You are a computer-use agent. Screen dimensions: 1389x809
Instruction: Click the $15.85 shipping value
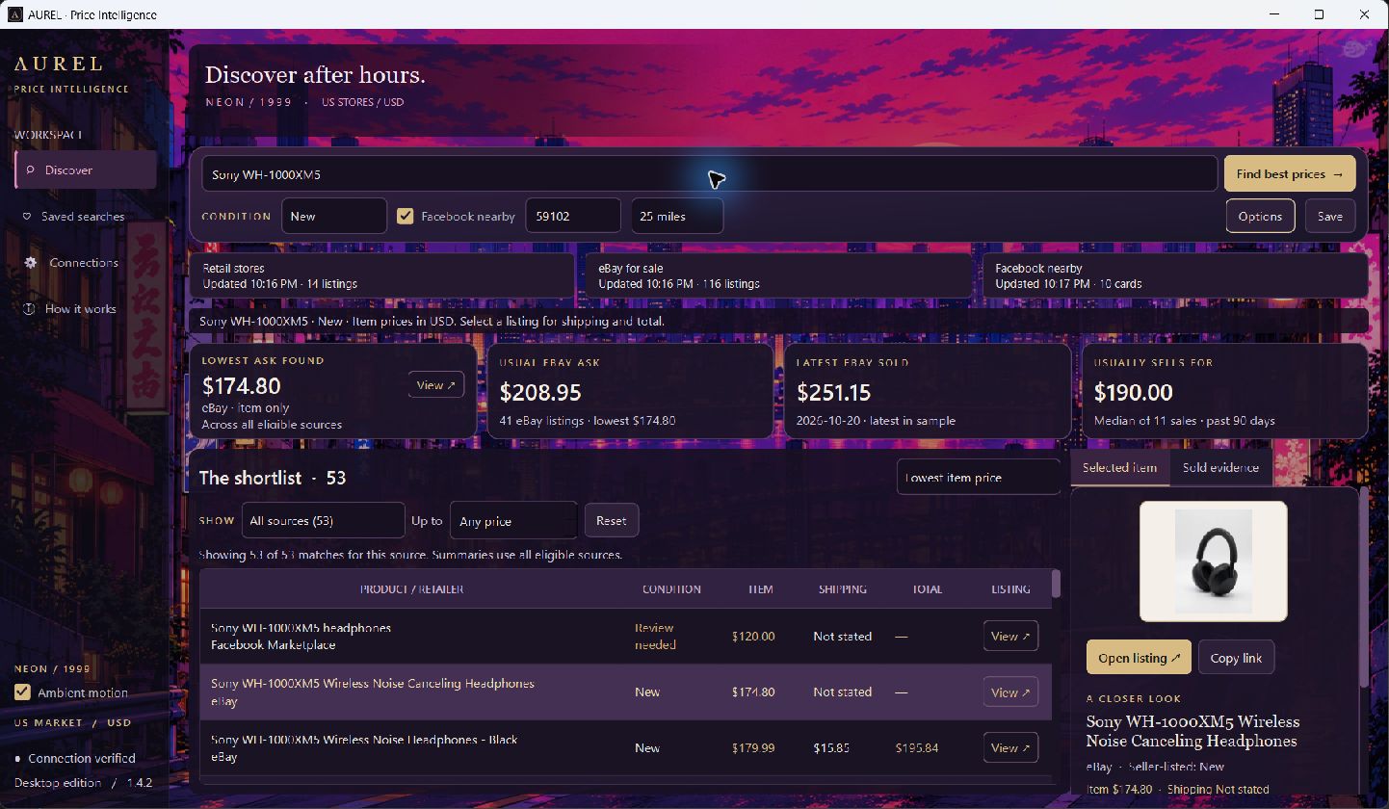click(x=831, y=747)
